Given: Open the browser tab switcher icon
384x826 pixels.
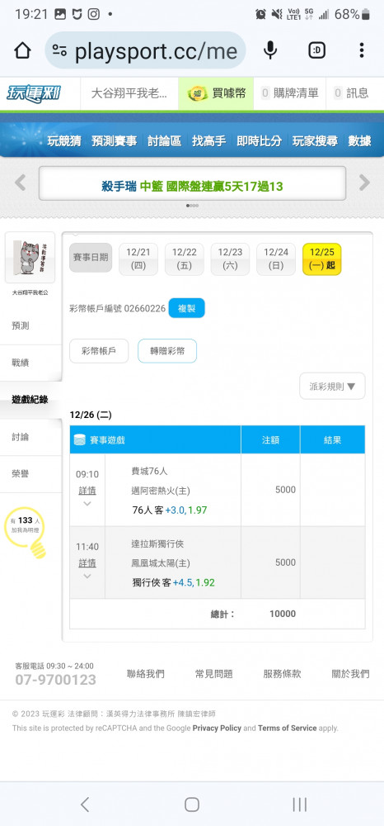Looking at the screenshot, I should click(x=316, y=50).
